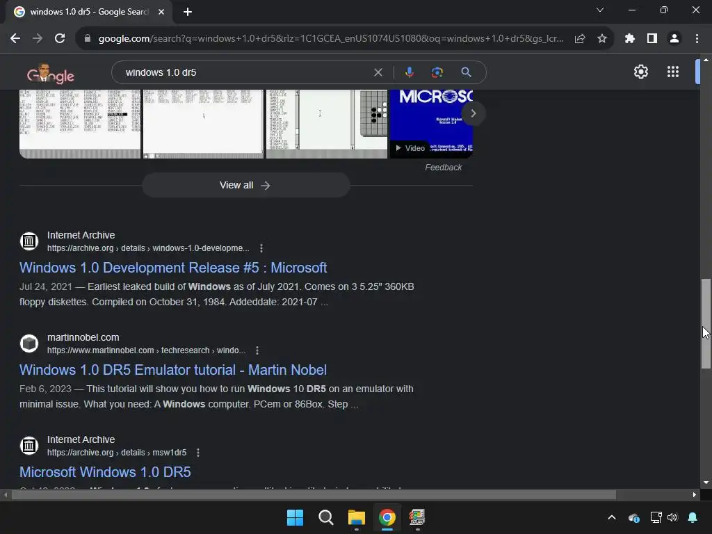Screen dimensions: 712x534
Task: Show next images with carousel arrow
Action: pyautogui.click(x=473, y=113)
